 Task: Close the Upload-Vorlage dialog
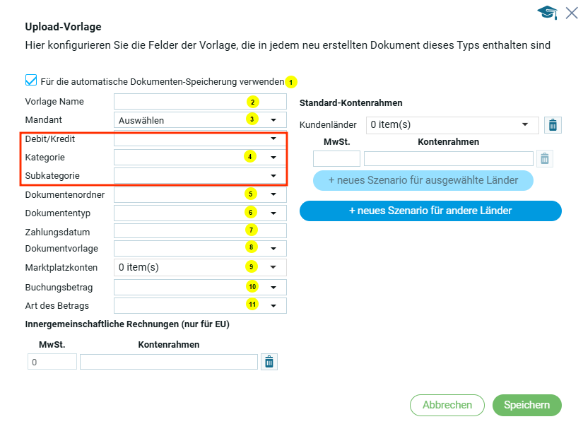click(572, 12)
